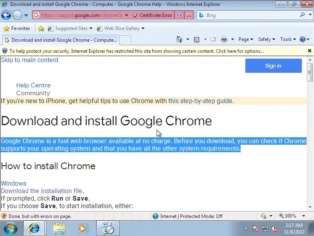Click Internet Explorer taskbar icon
The image size is (314, 236).
tap(34, 229)
